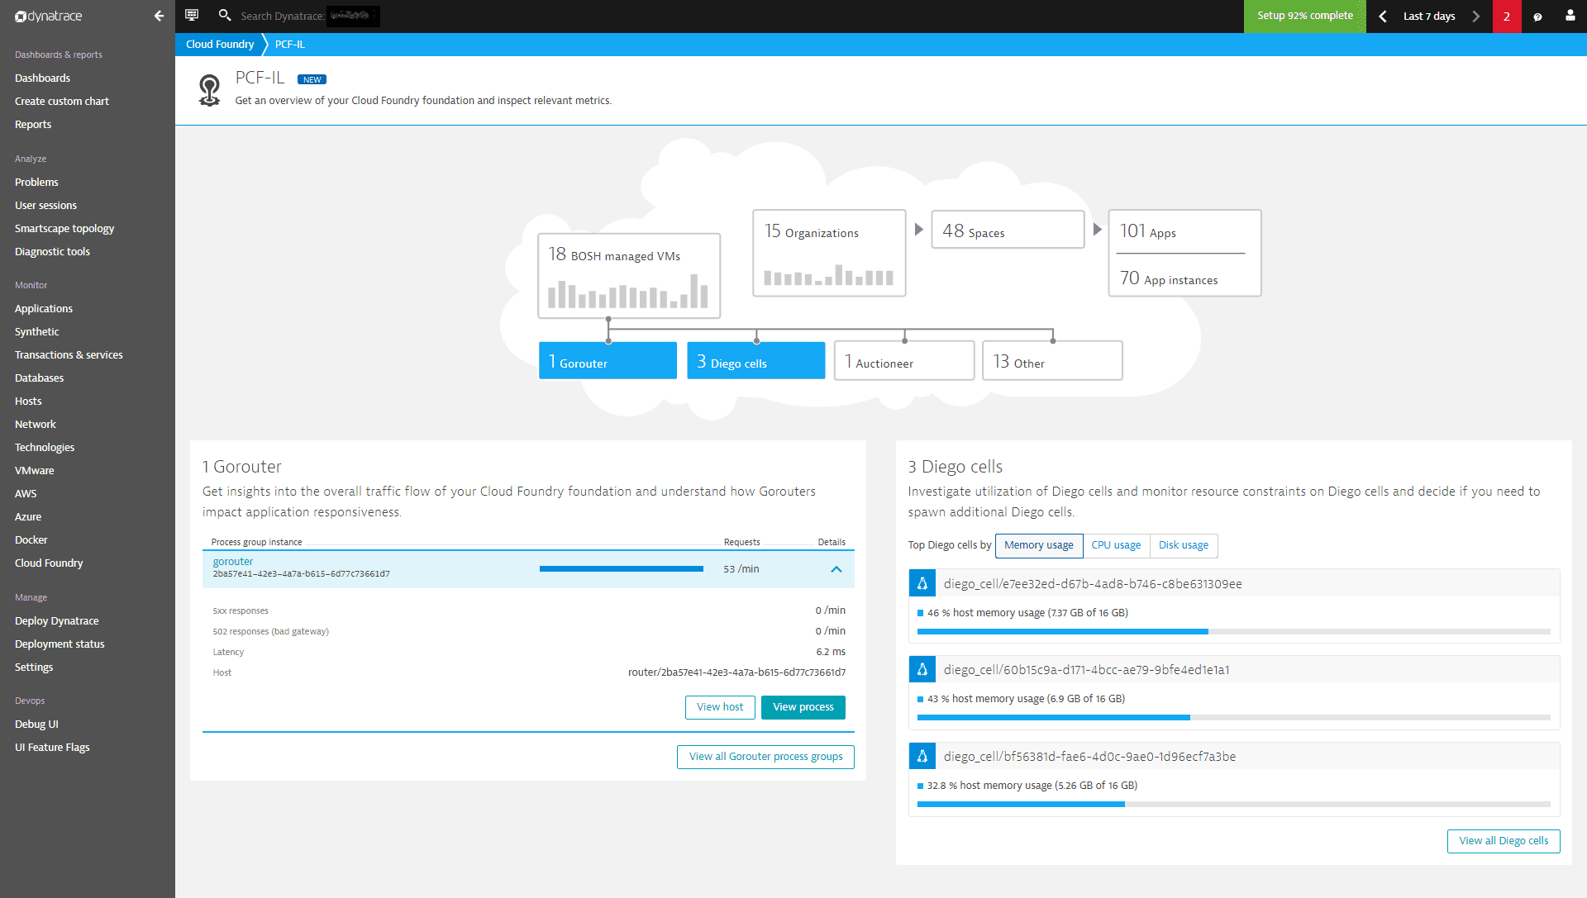Open diego_cell/e7ee32ed-d67b link
Viewport: 1587px width, 898px height.
pyautogui.click(x=1093, y=584)
